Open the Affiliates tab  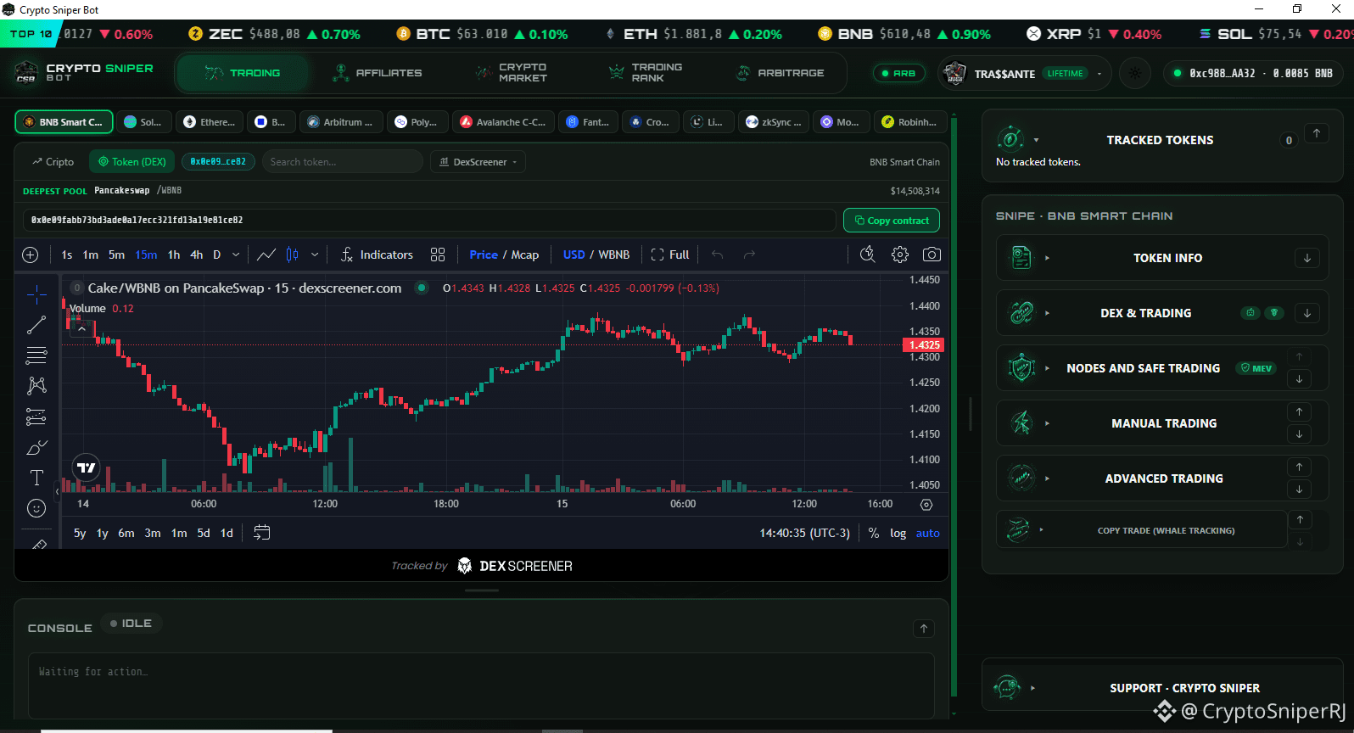click(x=378, y=73)
